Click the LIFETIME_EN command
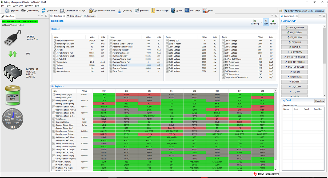Viewport: 328px width, 178px height. pyautogui.click(x=294, y=77)
